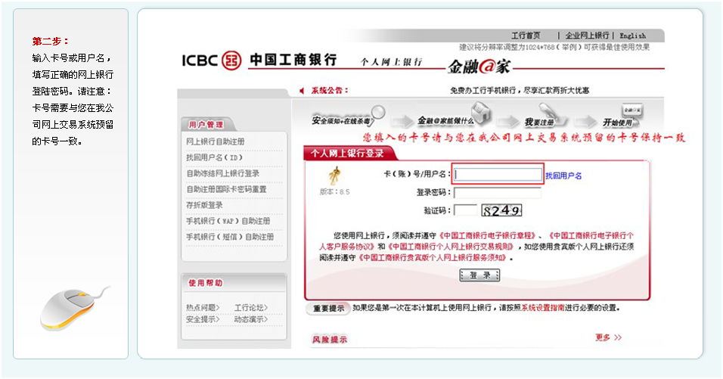Click the house icon for 金融@家能做什么 step

[x=480, y=113]
